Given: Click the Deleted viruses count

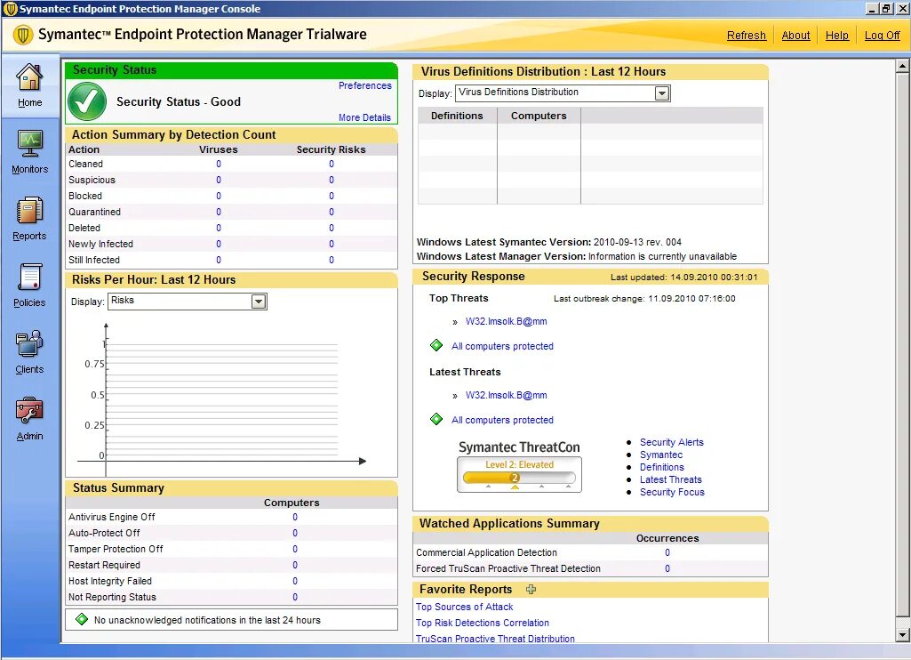Looking at the screenshot, I should (x=219, y=228).
